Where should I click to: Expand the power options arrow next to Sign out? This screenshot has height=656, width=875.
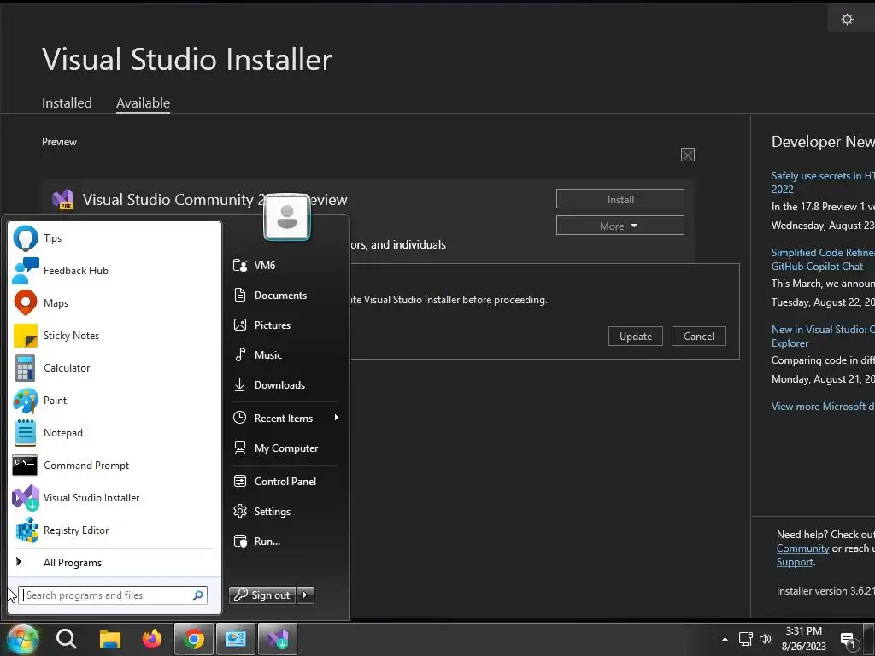(x=305, y=595)
